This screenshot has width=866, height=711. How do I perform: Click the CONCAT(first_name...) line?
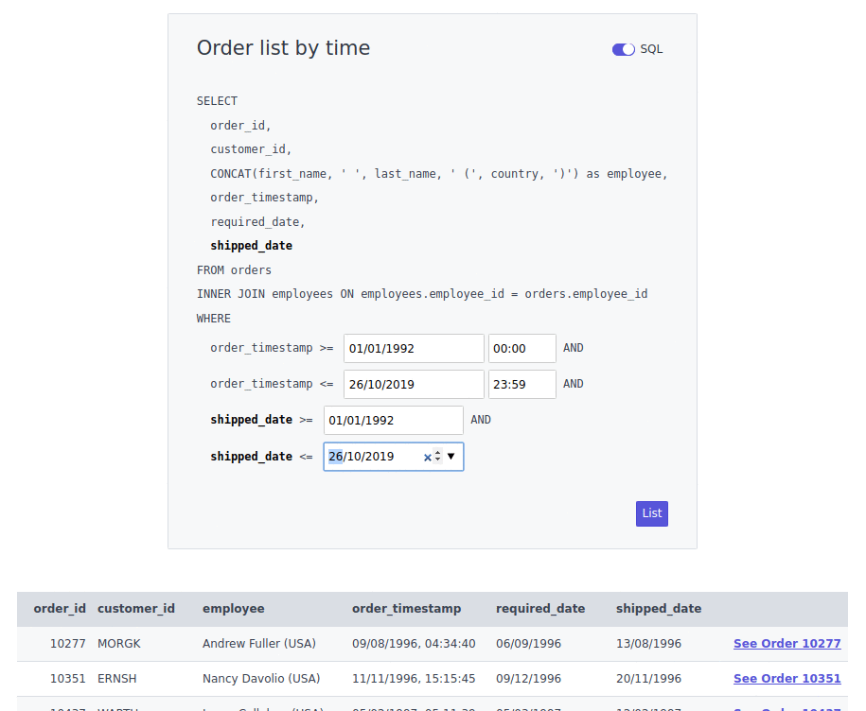pyautogui.click(x=438, y=174)
